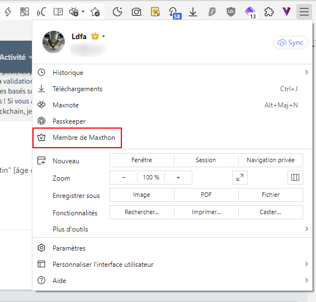
Task: Open Téléchargements menu entry
Action: tap(172, 89)
